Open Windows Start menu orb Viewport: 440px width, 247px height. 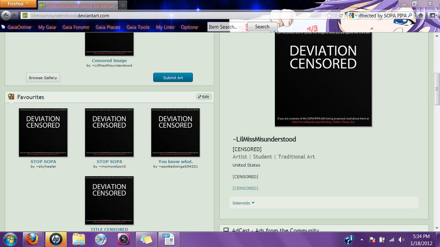pos(10,239)
